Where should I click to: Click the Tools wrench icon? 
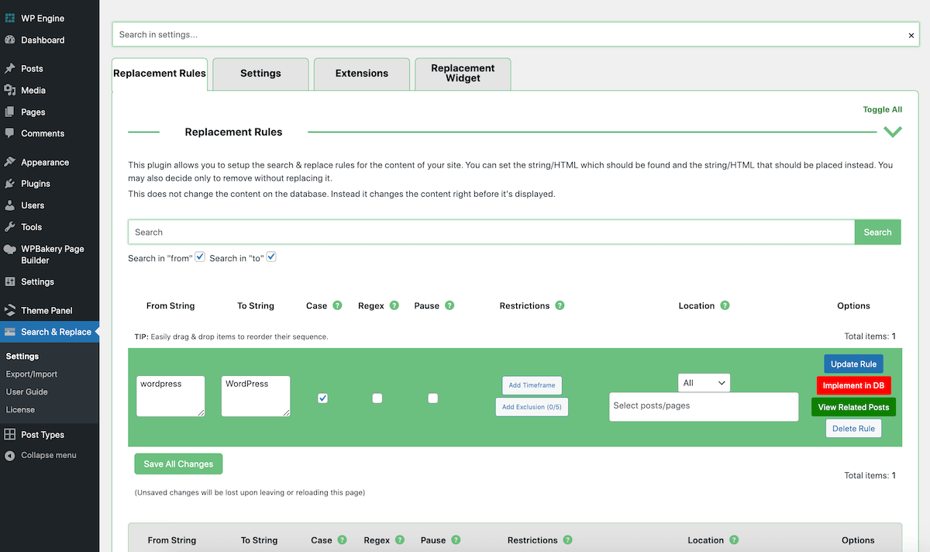(9, 227)
